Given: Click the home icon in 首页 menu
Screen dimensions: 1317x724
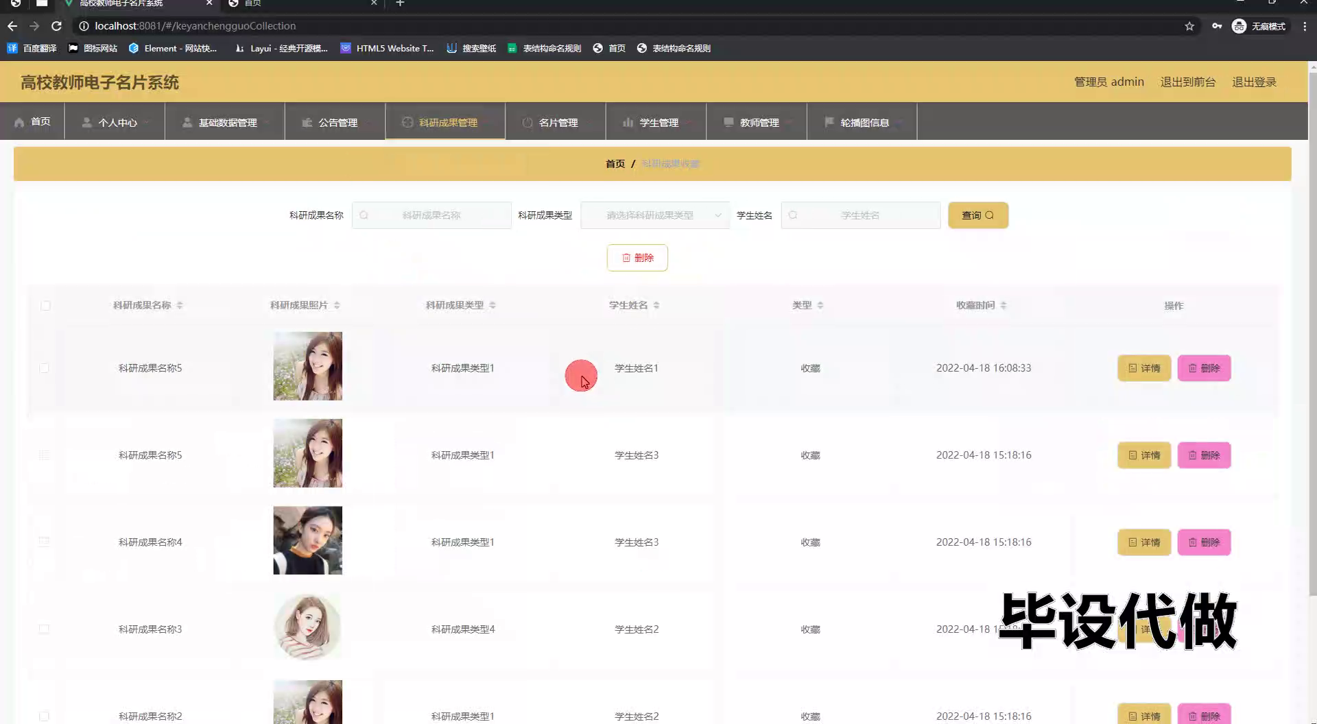Looking at the screenshot, I should pos(19,122).
